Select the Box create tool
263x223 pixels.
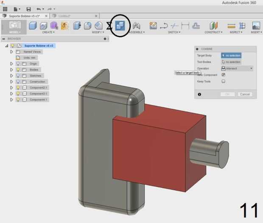(x=33, y=26)
